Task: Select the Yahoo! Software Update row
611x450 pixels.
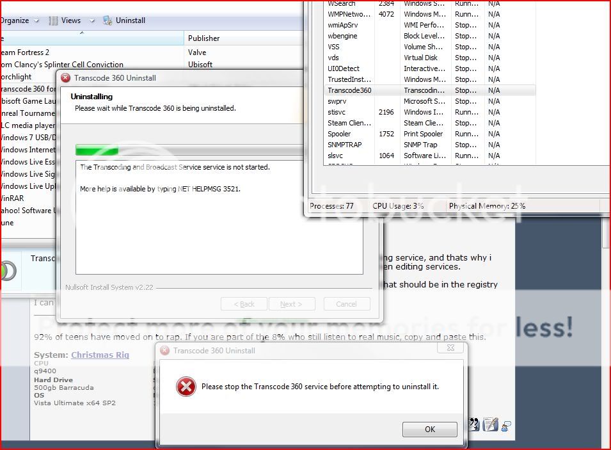Action: pyautogui.click(x=28, y=211)
